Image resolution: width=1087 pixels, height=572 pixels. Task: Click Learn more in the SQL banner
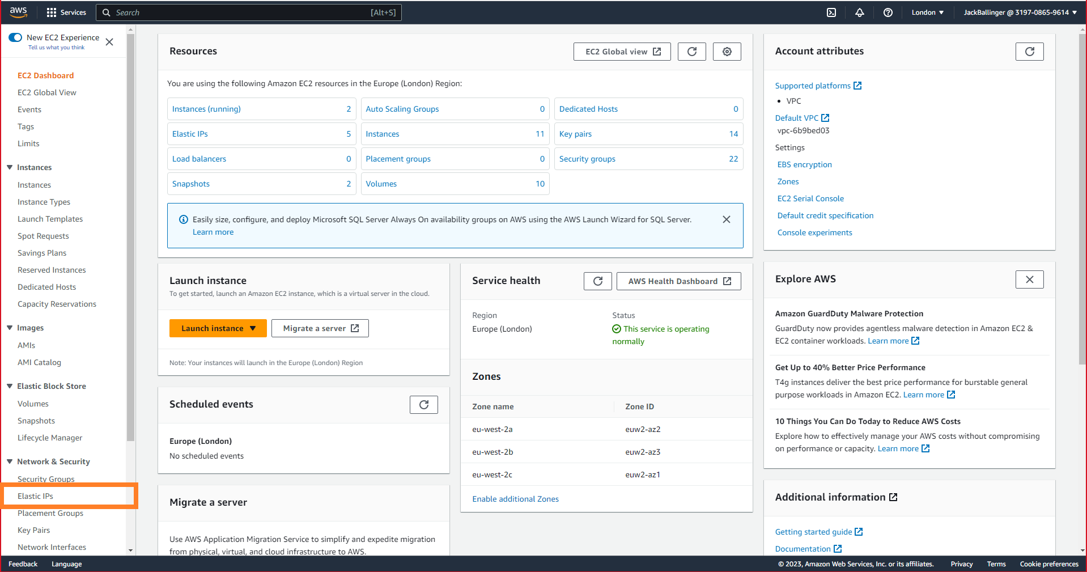pos(213,232)
